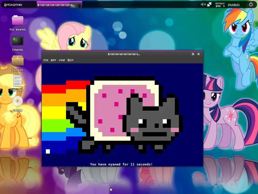Select the Nyanyanyan taskbar window button
Viewport: 258px width, 194px height.
click(59, 5)
